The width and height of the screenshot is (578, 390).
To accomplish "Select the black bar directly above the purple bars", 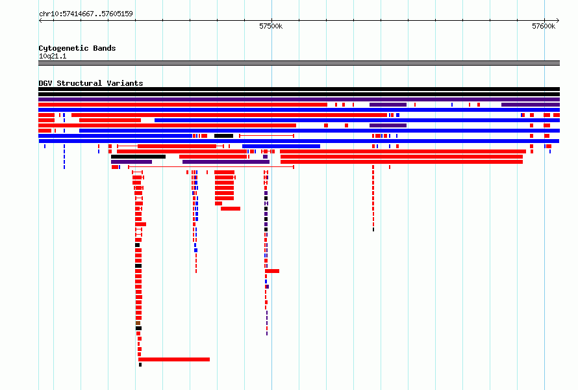I will [x=138, y=157].
